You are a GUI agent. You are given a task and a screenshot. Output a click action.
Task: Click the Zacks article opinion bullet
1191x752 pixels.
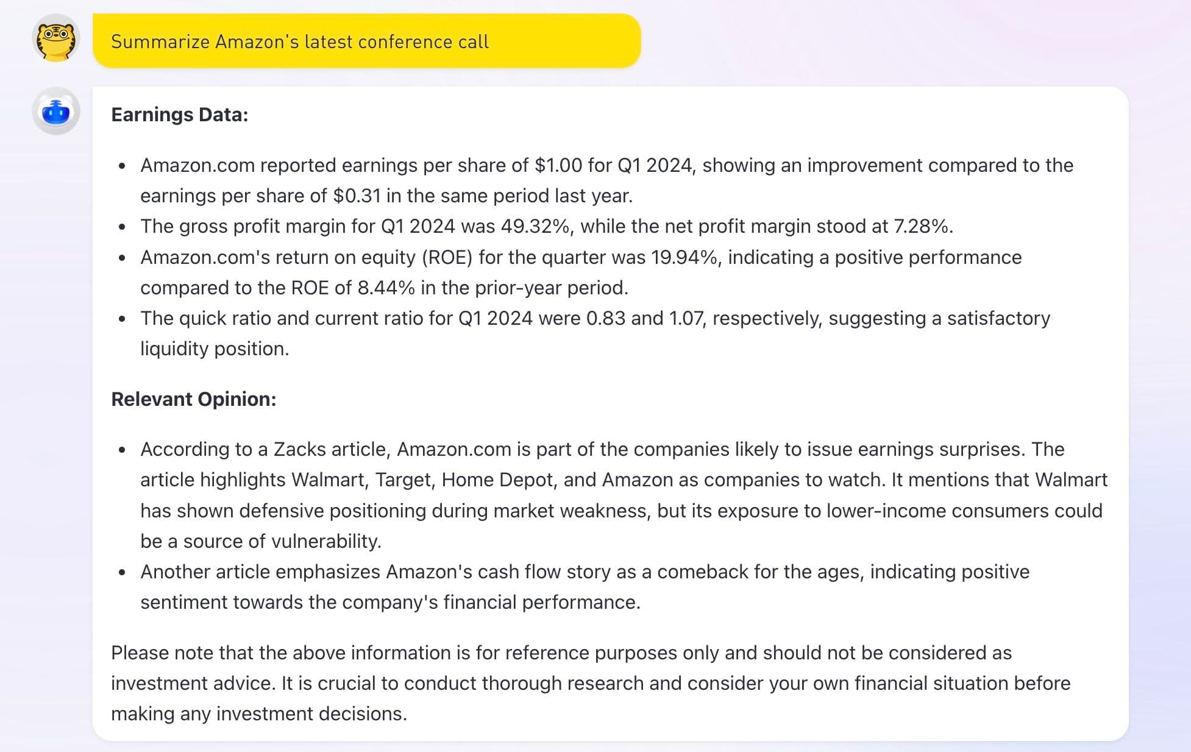pos(602,450)
